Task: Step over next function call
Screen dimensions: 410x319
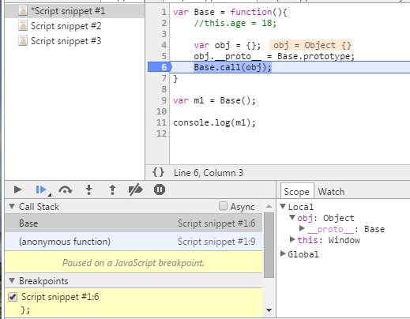Action: coord(65,190)
